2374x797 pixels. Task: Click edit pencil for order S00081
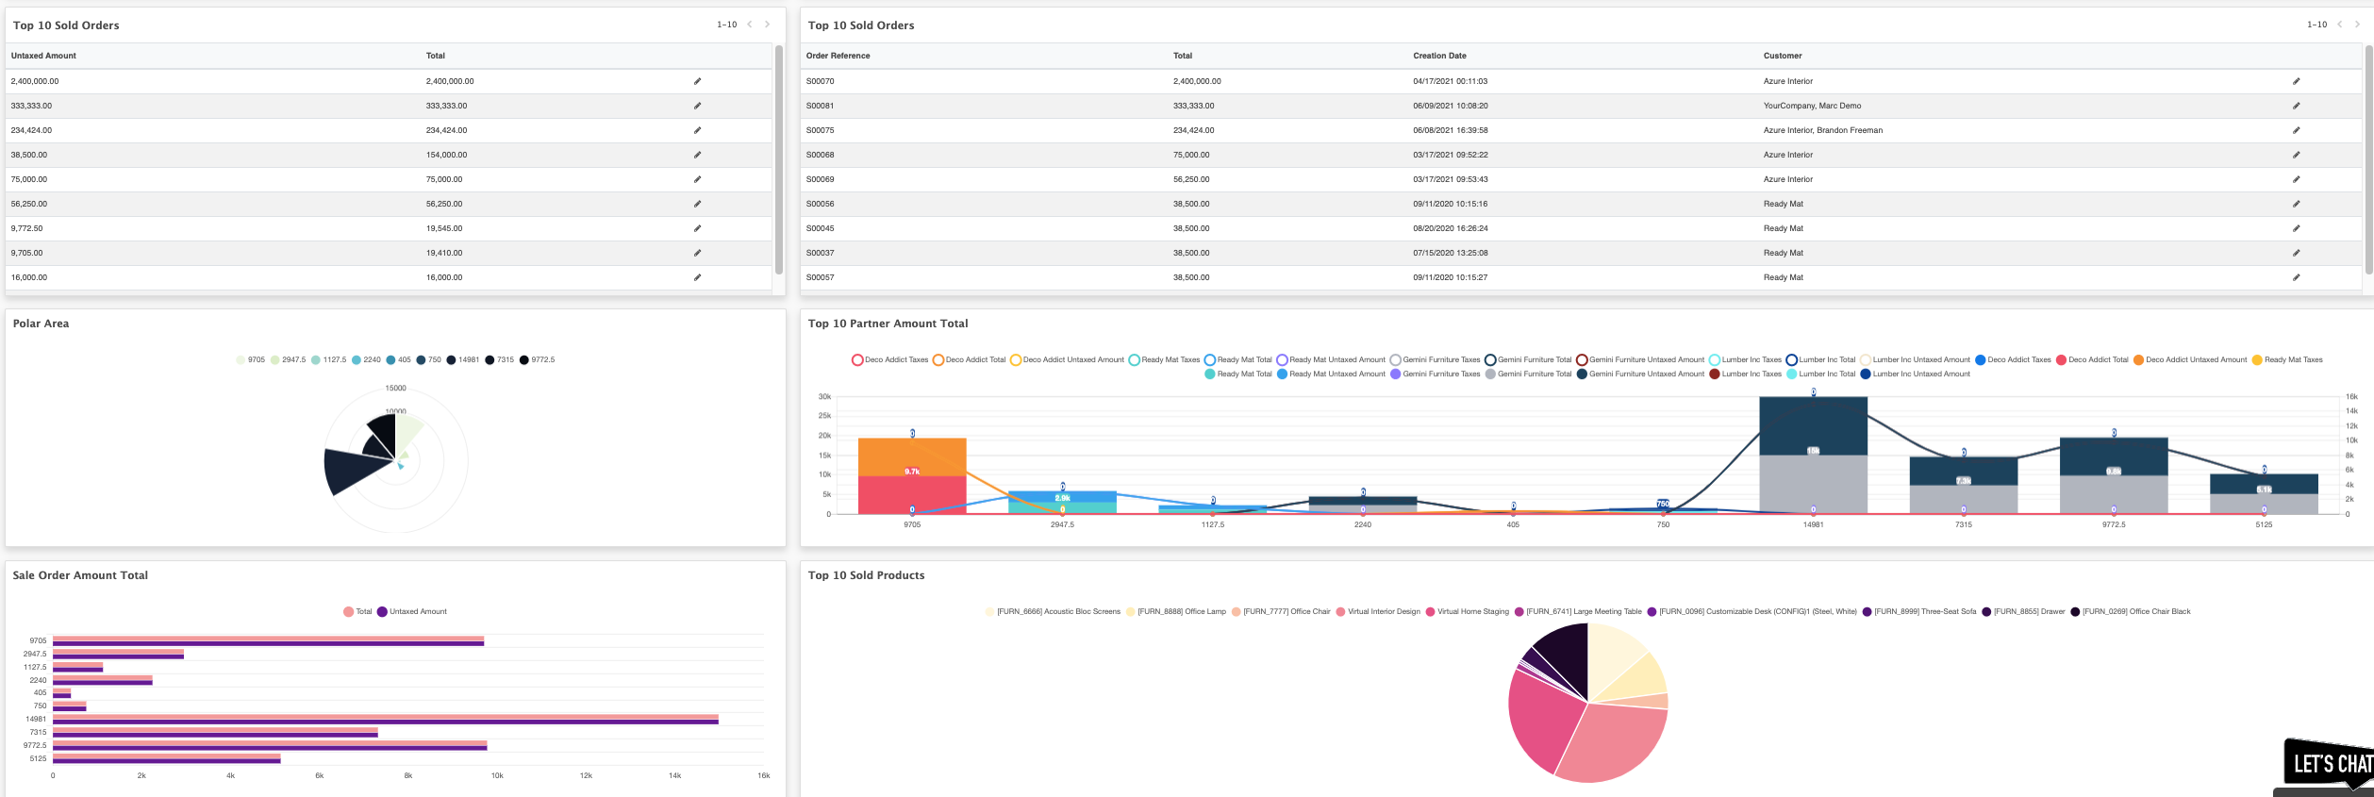point(2296,106)
